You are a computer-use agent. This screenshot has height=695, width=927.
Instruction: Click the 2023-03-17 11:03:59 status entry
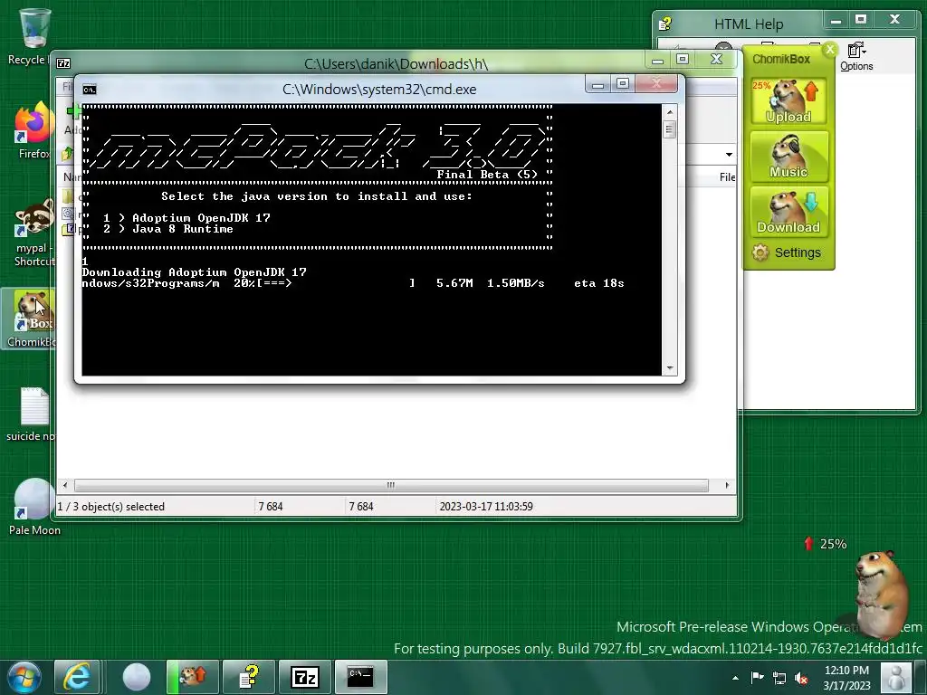tap(486, 507)
